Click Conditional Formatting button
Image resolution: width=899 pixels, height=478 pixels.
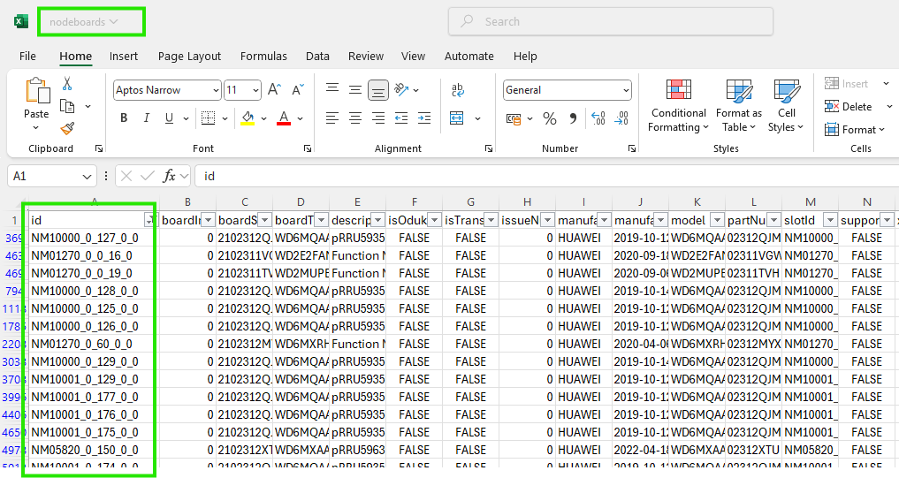[x=678, y=106]
